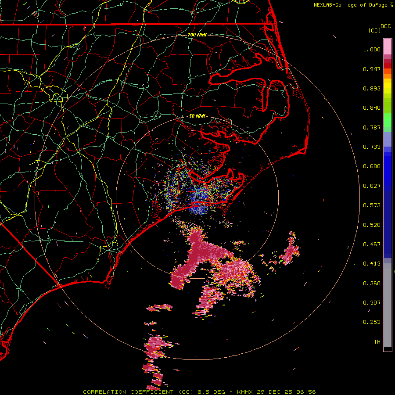Viewport: 395px width, 395px height.
Task: Click the 0.253 scale value
Action: point(372,322)
